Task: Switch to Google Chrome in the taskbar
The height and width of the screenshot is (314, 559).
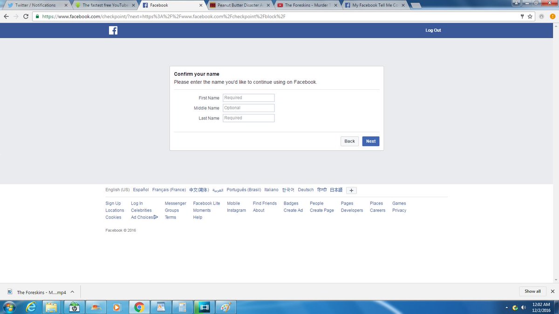Action: tap(139, 307)
